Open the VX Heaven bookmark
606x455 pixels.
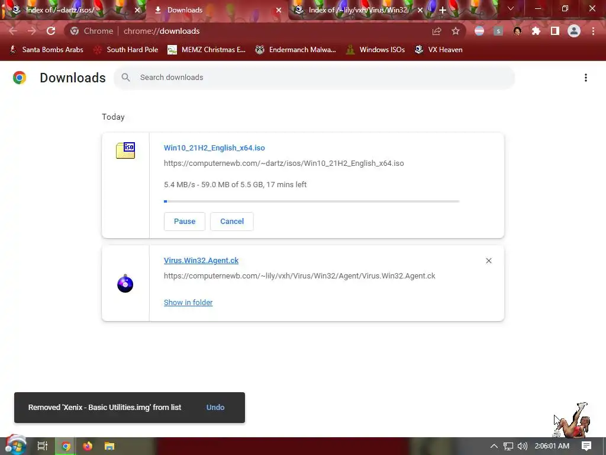click(x=439, y=50)
